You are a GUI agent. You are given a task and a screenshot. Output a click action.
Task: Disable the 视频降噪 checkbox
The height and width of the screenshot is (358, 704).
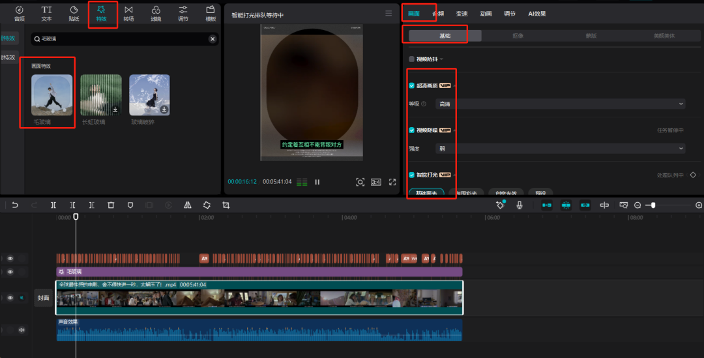coord(411,130)
